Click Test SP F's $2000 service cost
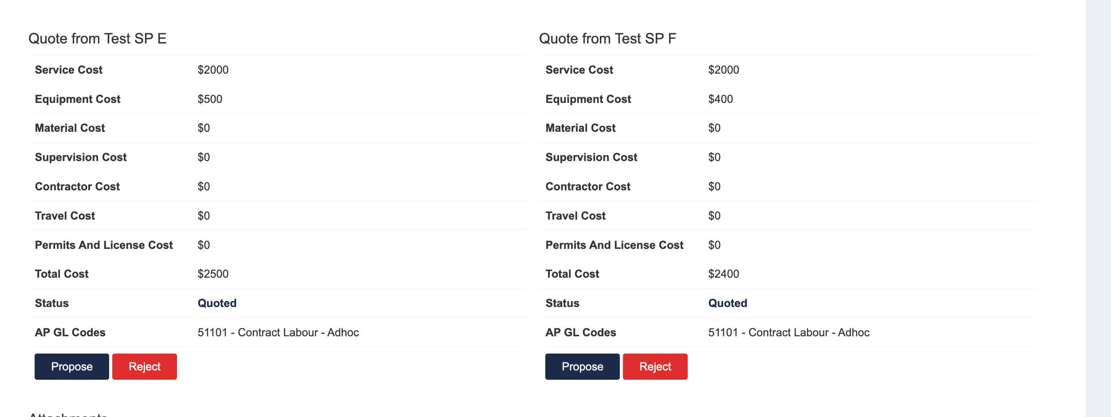 (x=724, y=70)
